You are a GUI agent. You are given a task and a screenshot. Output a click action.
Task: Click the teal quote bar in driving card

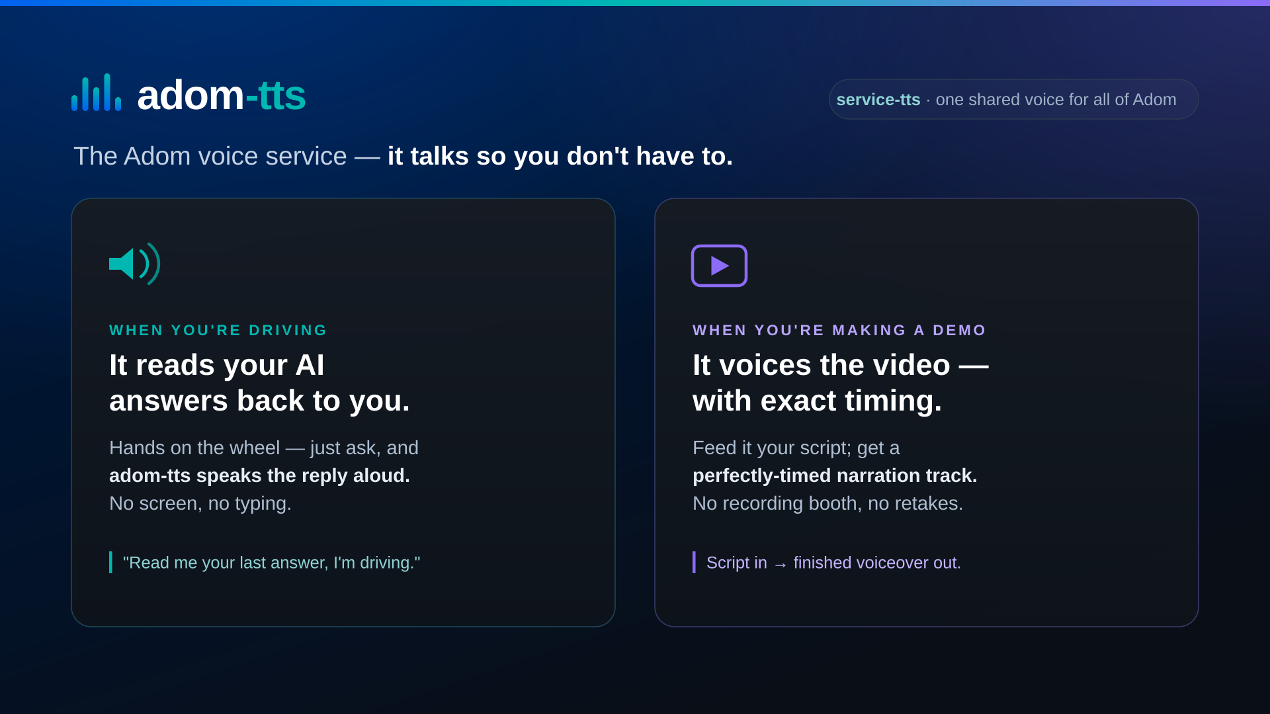pos(110,562)
